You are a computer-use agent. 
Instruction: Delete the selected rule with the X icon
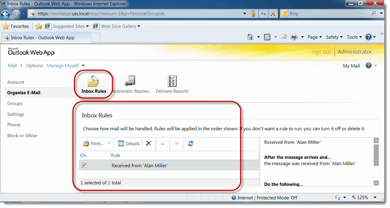pos(149,143)
